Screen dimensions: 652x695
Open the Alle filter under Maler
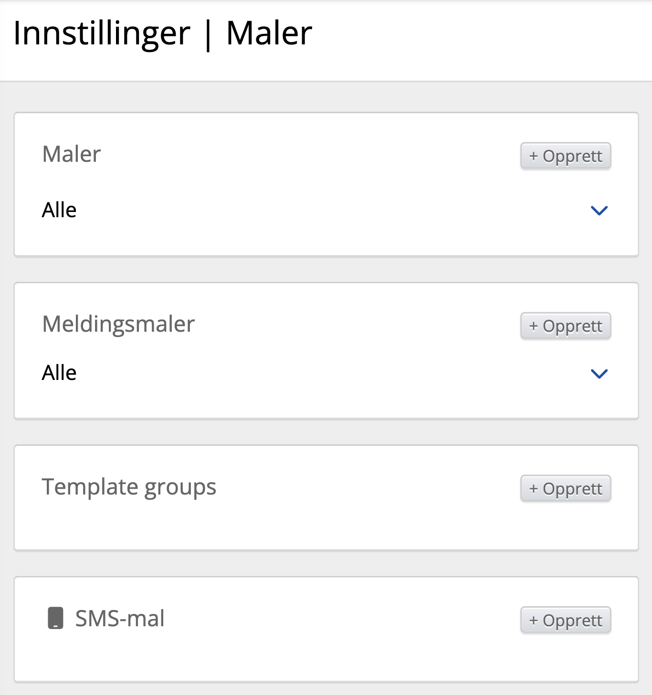(x=59, y=210)
